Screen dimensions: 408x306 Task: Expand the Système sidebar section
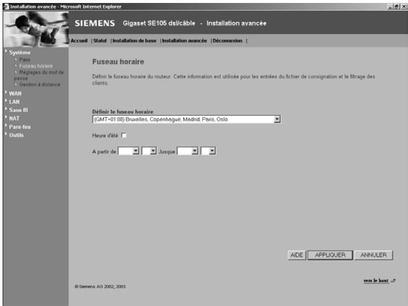pyautogui.click(x=20, y=52)
